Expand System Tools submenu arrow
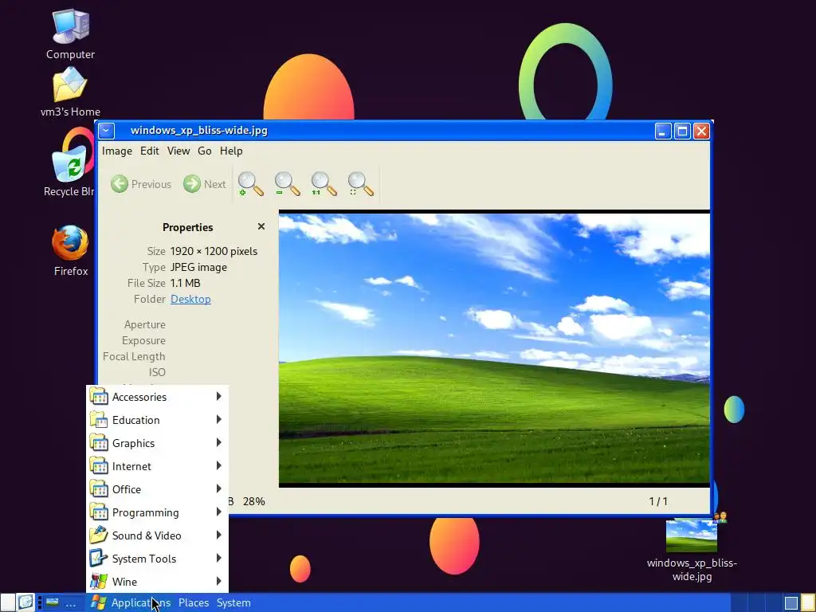This screenshot has width=816, height=612. point(218,559)
